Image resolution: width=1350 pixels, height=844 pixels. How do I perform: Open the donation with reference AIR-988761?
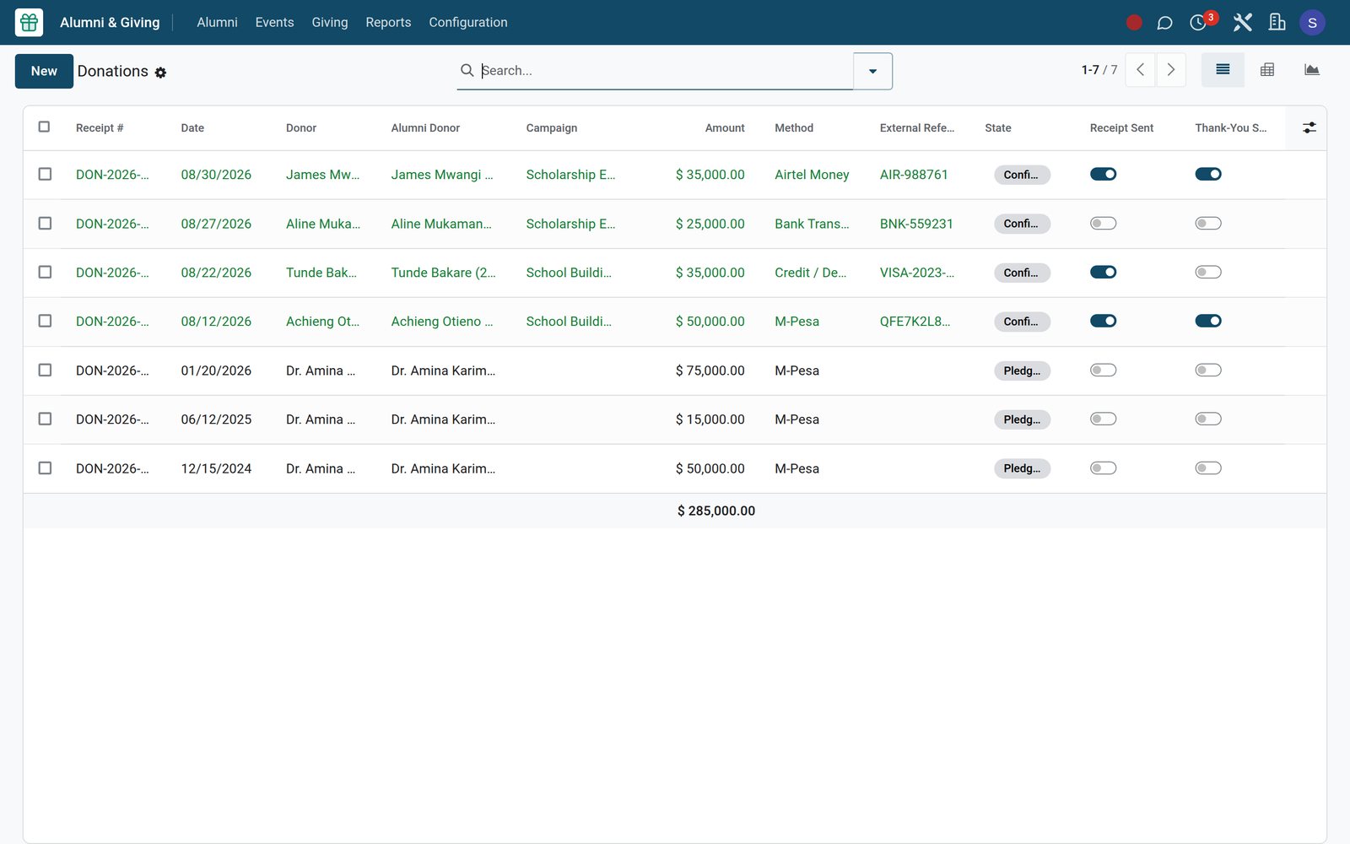pos(914,175)
